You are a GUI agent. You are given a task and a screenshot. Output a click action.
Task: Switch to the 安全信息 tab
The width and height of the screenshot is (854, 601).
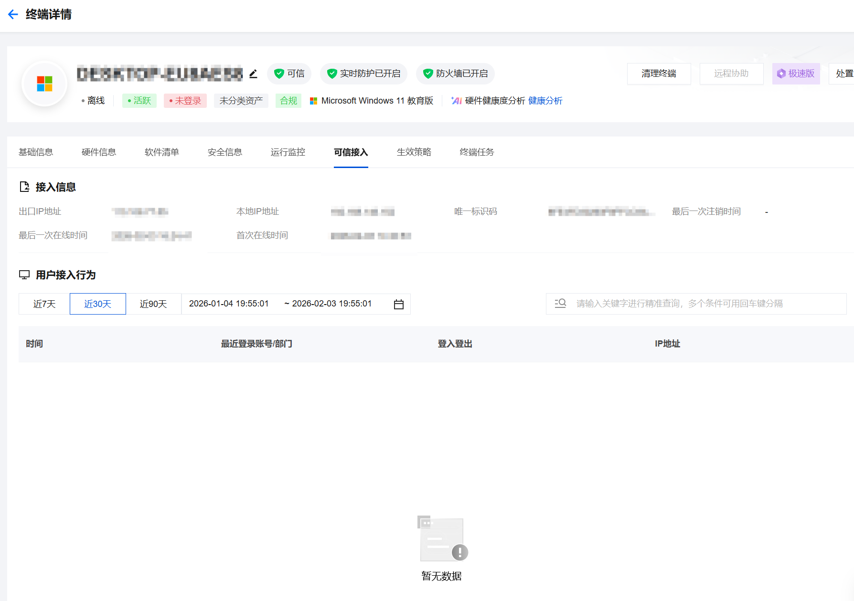click(225, 152)
